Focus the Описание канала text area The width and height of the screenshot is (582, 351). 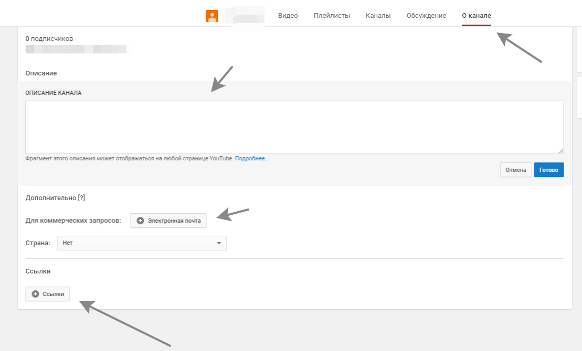tap(294, 127)
